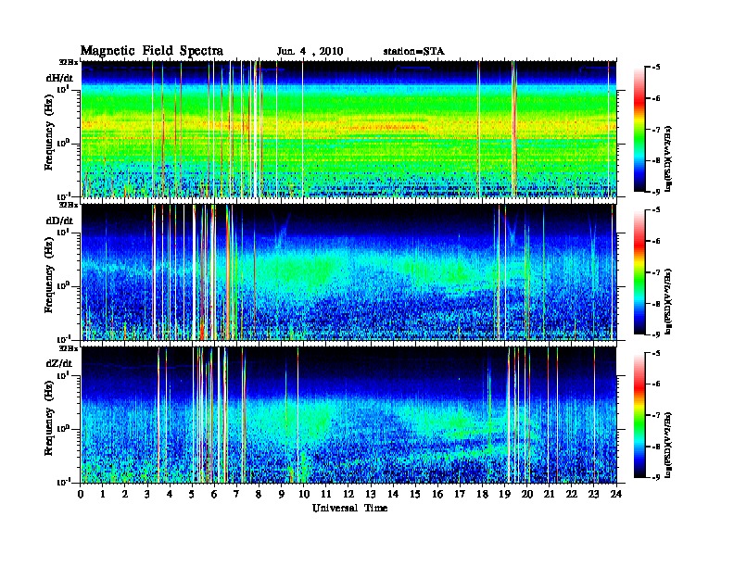Click the -9 value on dH/dt color bar
This screenshot has height=567, width=734.
[656, 192]
